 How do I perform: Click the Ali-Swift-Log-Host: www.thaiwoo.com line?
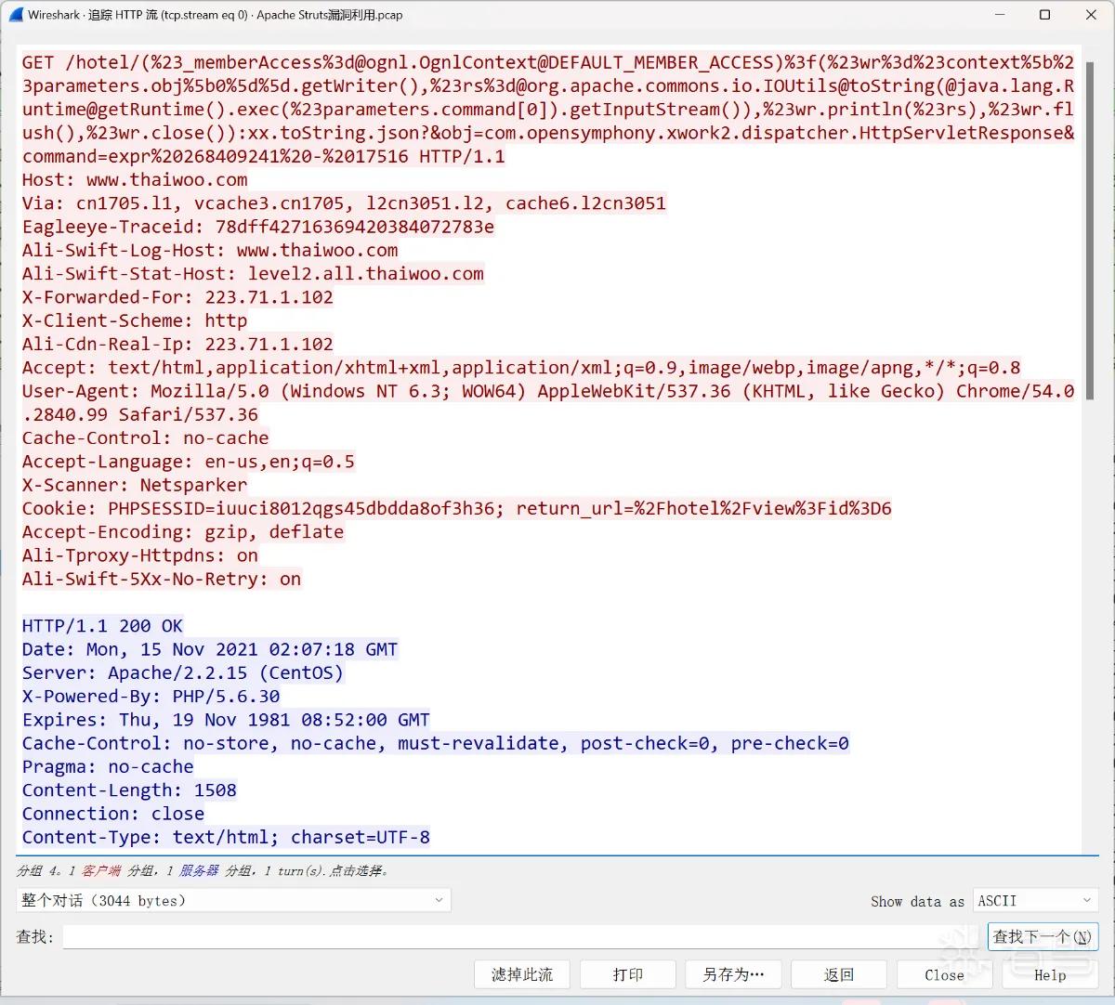point(210,250)
